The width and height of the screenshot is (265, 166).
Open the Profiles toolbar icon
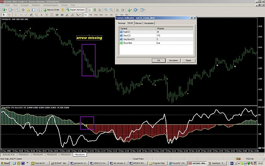pos(10,10)
